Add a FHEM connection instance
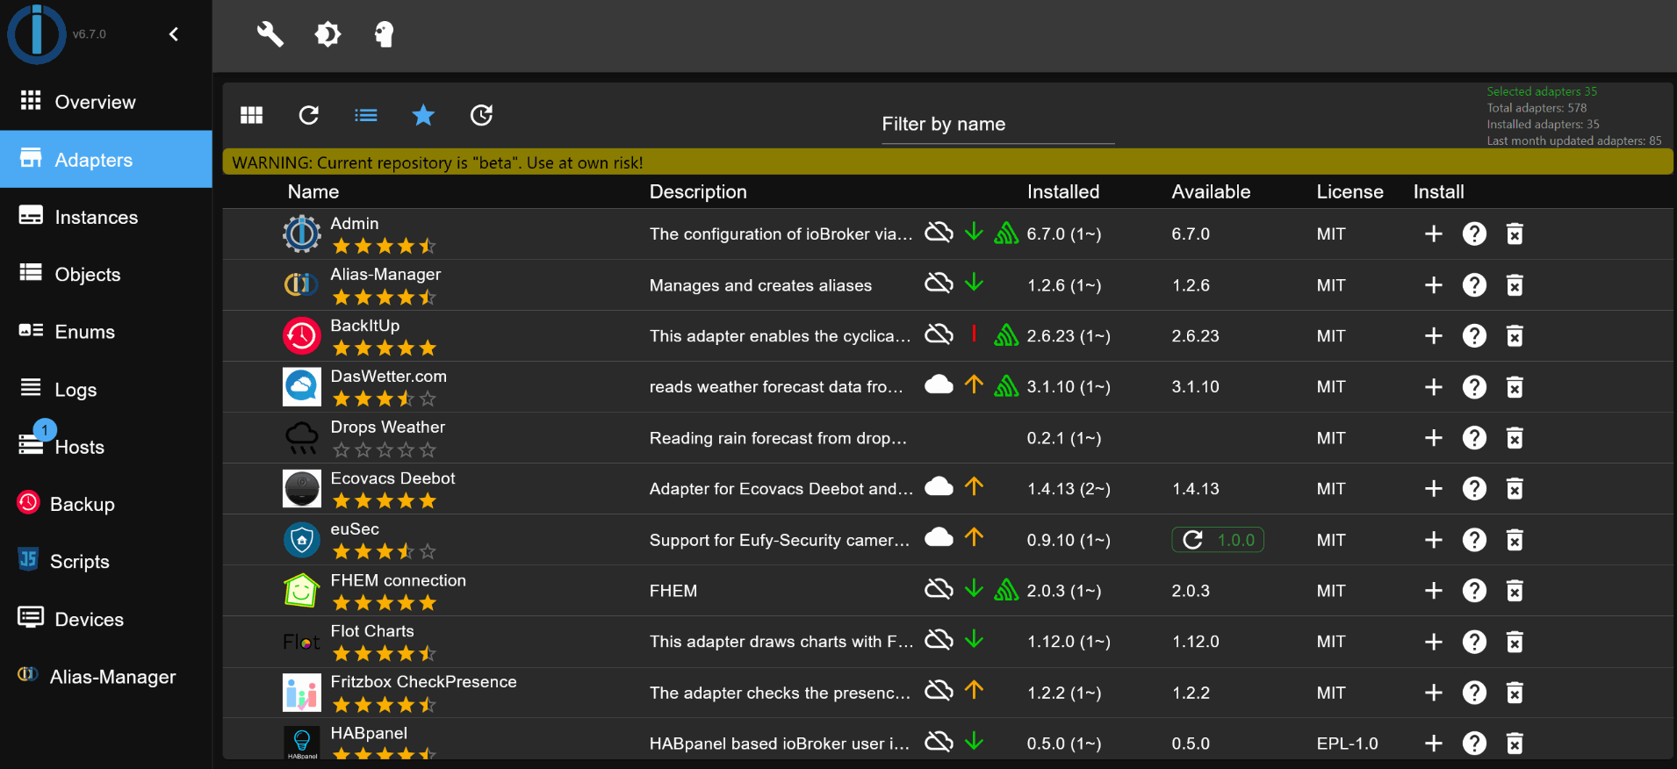 point(1434,591)
